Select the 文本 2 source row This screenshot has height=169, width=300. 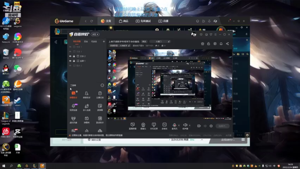[x=87, y=56]
